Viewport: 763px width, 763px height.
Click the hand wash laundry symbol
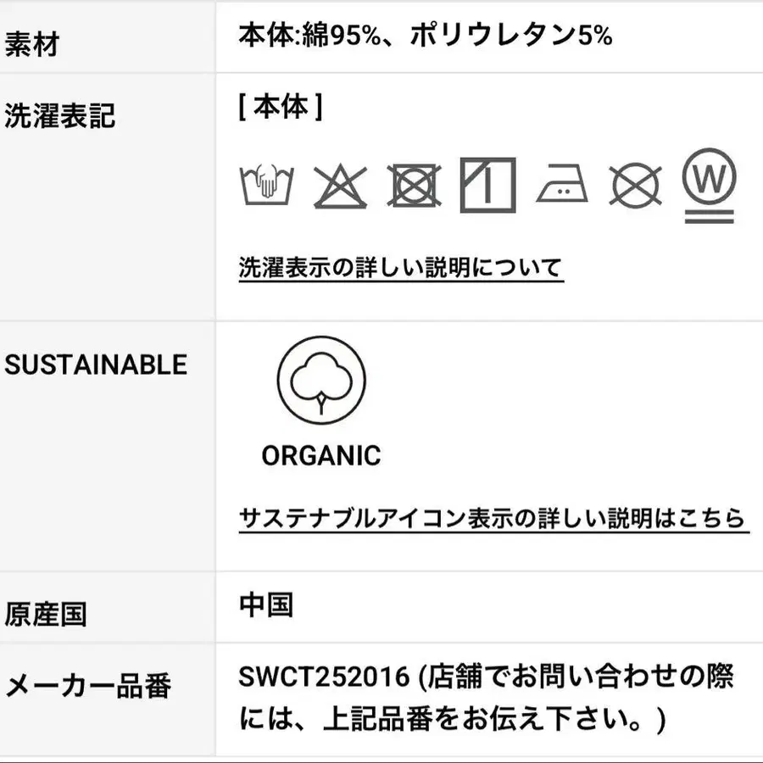click(x=267, y=185)
